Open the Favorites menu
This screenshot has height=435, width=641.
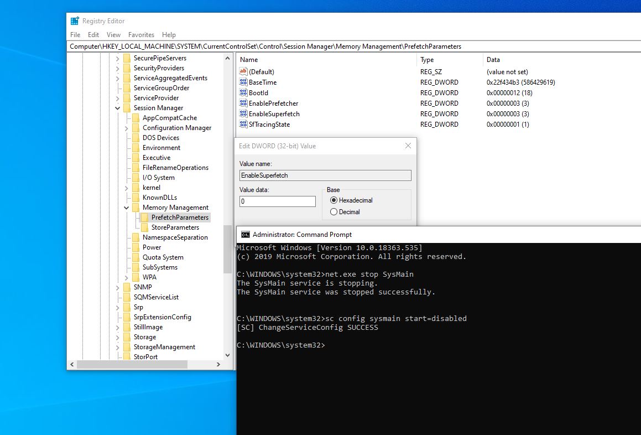pos(141,34)
